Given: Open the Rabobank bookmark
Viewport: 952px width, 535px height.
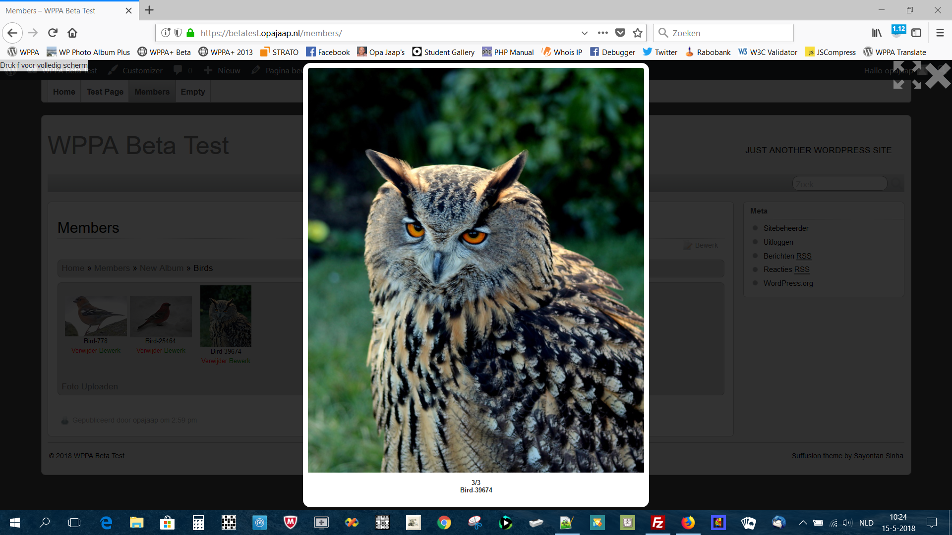Looking at the screenshot, I should [708, 52].
